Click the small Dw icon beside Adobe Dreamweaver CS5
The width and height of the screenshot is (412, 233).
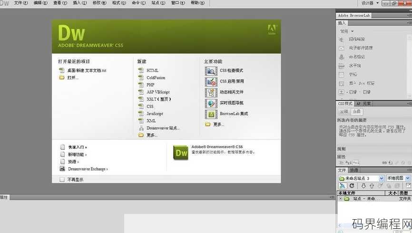point(181,152)
